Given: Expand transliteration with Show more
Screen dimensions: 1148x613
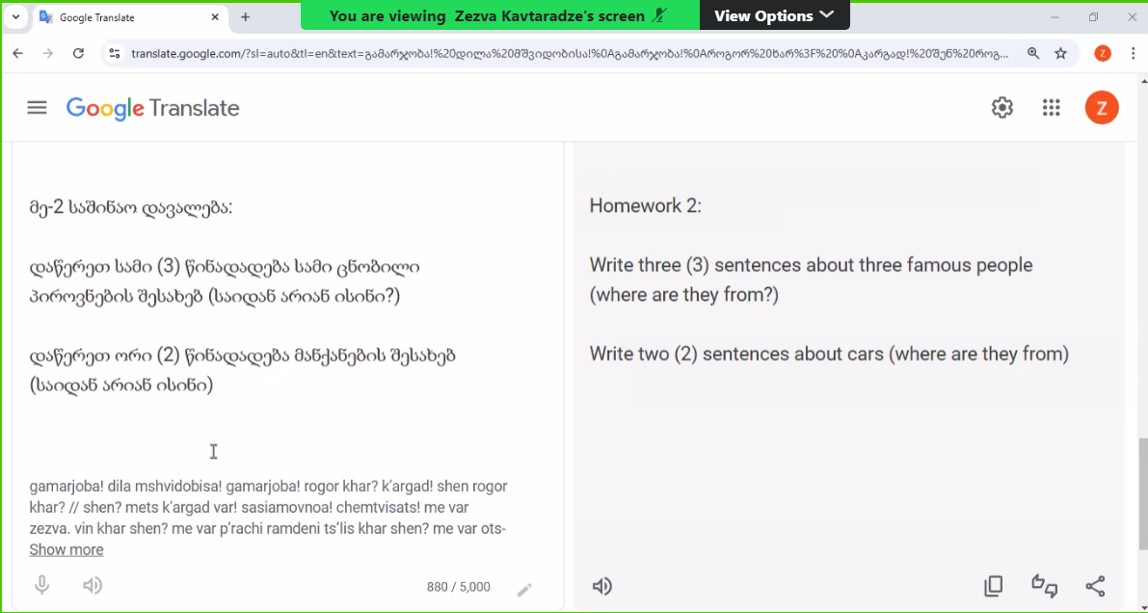Looking at the screenshot, I should [67, 549].
